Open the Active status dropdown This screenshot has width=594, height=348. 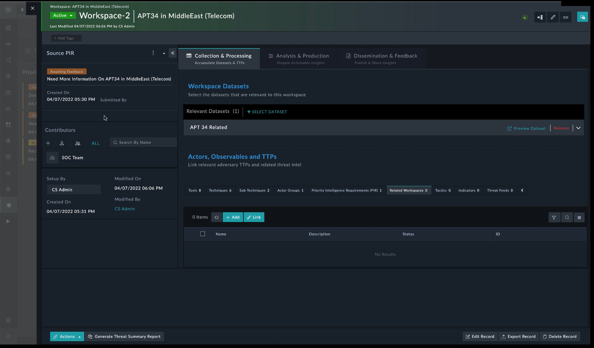tap(62, 15)
